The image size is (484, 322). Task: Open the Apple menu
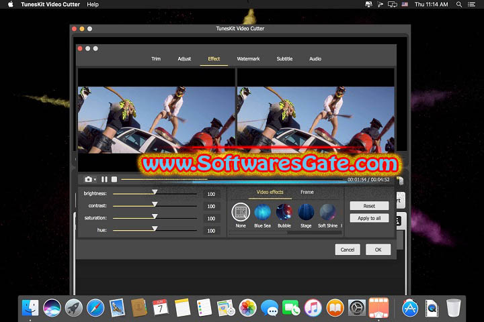[11, 4]
